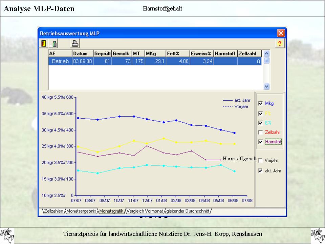Toggle the Harnstof series checkbox

[x=260, y=142]
